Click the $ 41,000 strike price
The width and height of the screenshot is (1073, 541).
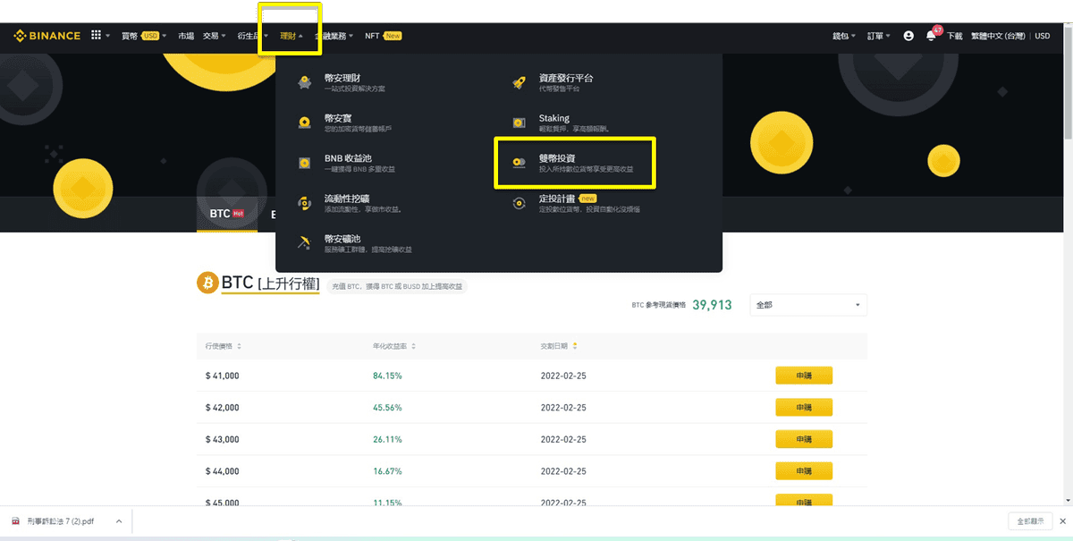222,376
